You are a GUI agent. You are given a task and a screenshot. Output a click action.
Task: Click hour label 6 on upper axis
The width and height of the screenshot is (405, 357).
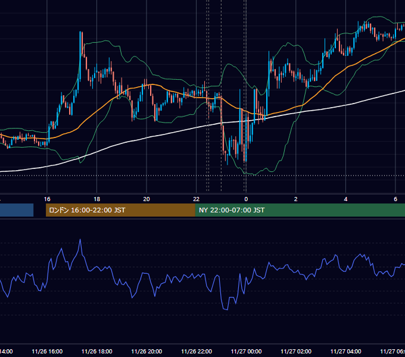tap(395, 199)
